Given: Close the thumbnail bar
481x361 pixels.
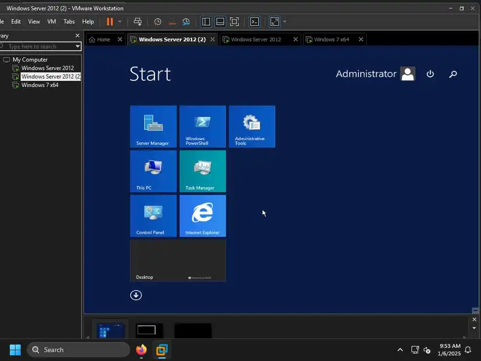Looking at the screenshot, I should 474,320.
